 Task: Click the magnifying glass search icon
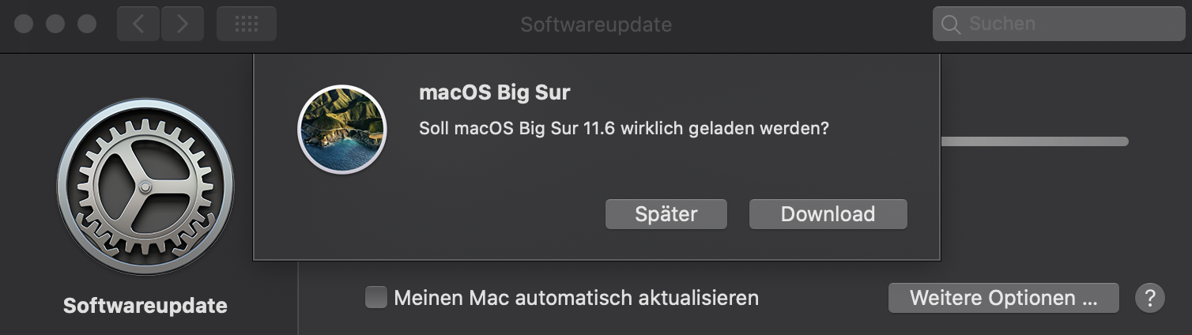pyautogui.click(x=951, y=24)
